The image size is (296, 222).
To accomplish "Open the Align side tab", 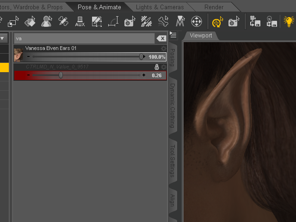I will click(173, 200).
